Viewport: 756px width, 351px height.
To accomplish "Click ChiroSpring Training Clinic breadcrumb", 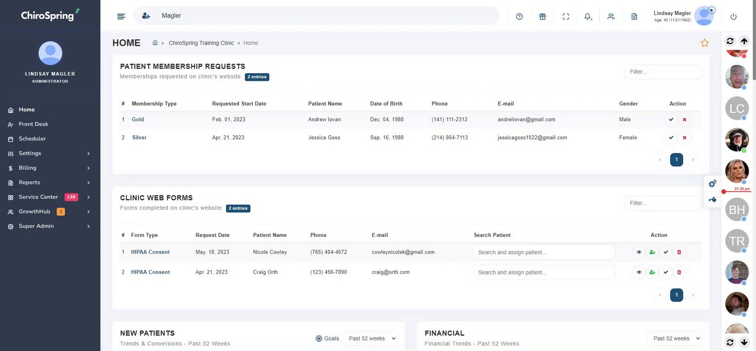I will (201, 43).
